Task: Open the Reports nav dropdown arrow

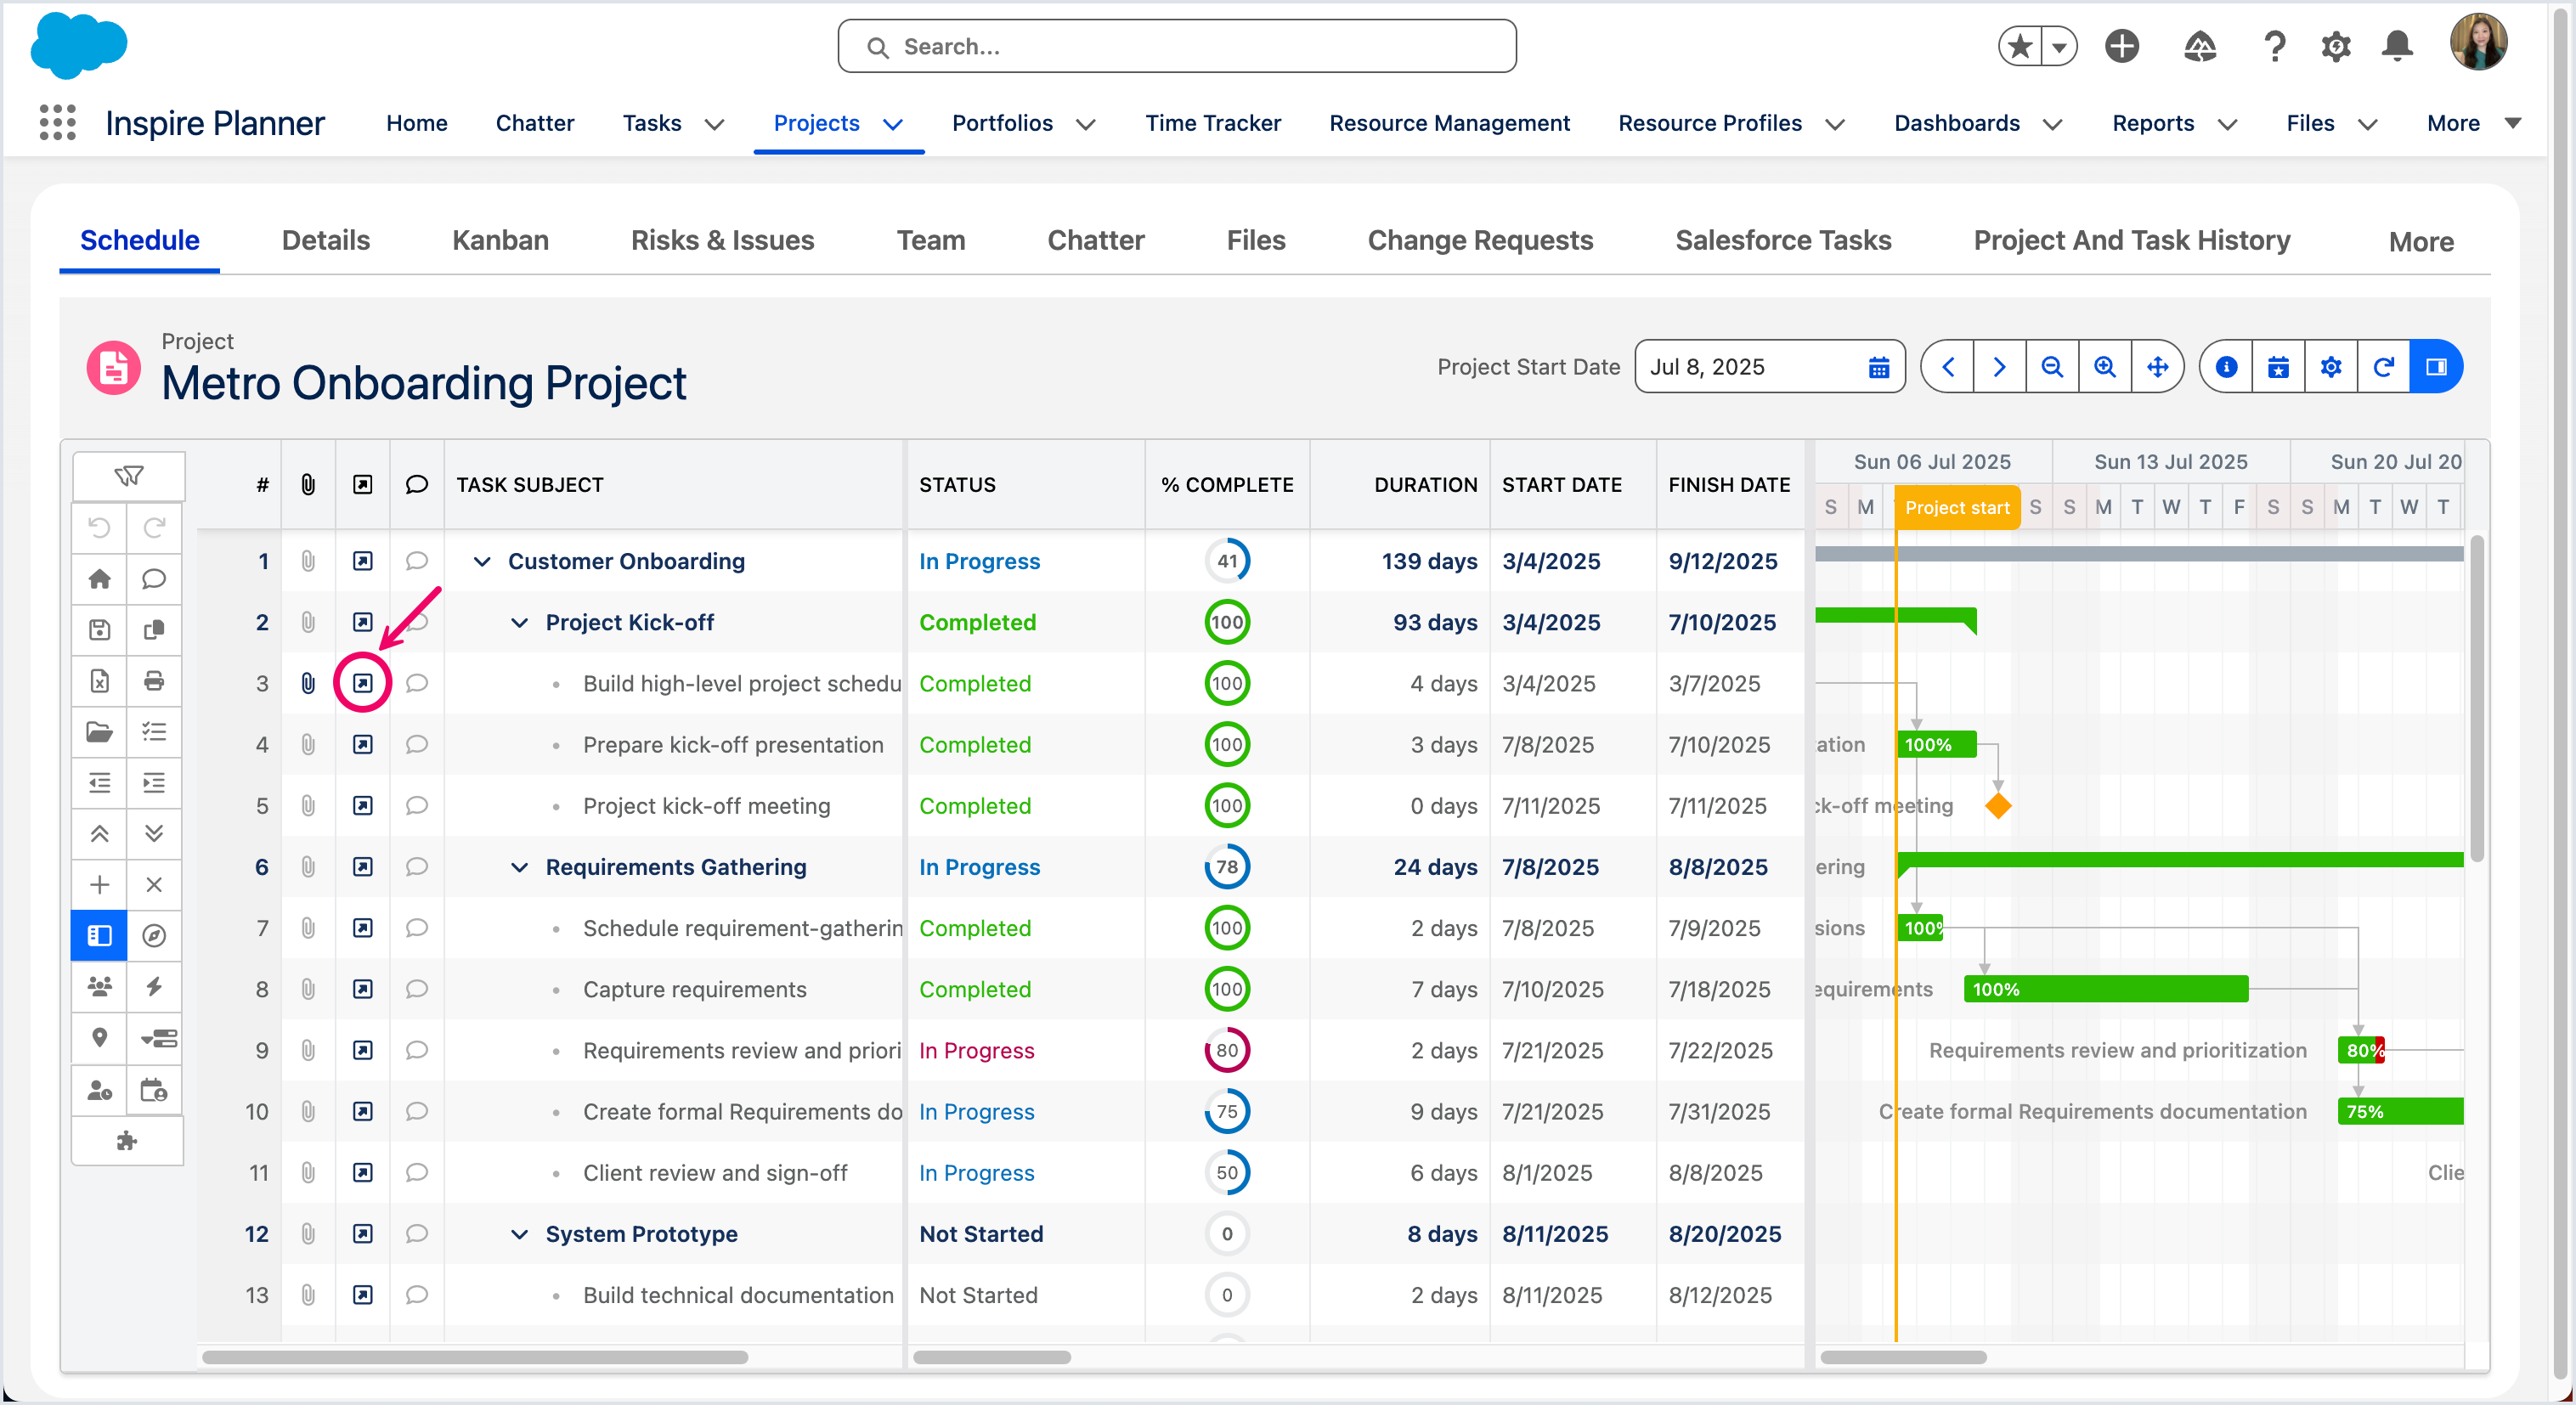Action: coord(2228,124)
